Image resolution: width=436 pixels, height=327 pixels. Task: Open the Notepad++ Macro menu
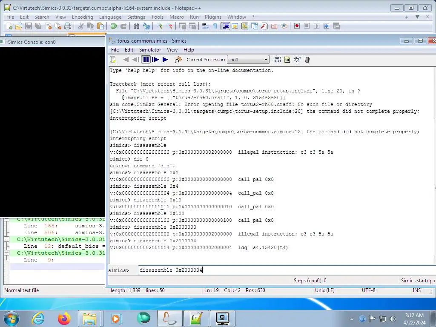tap(177, 17)
